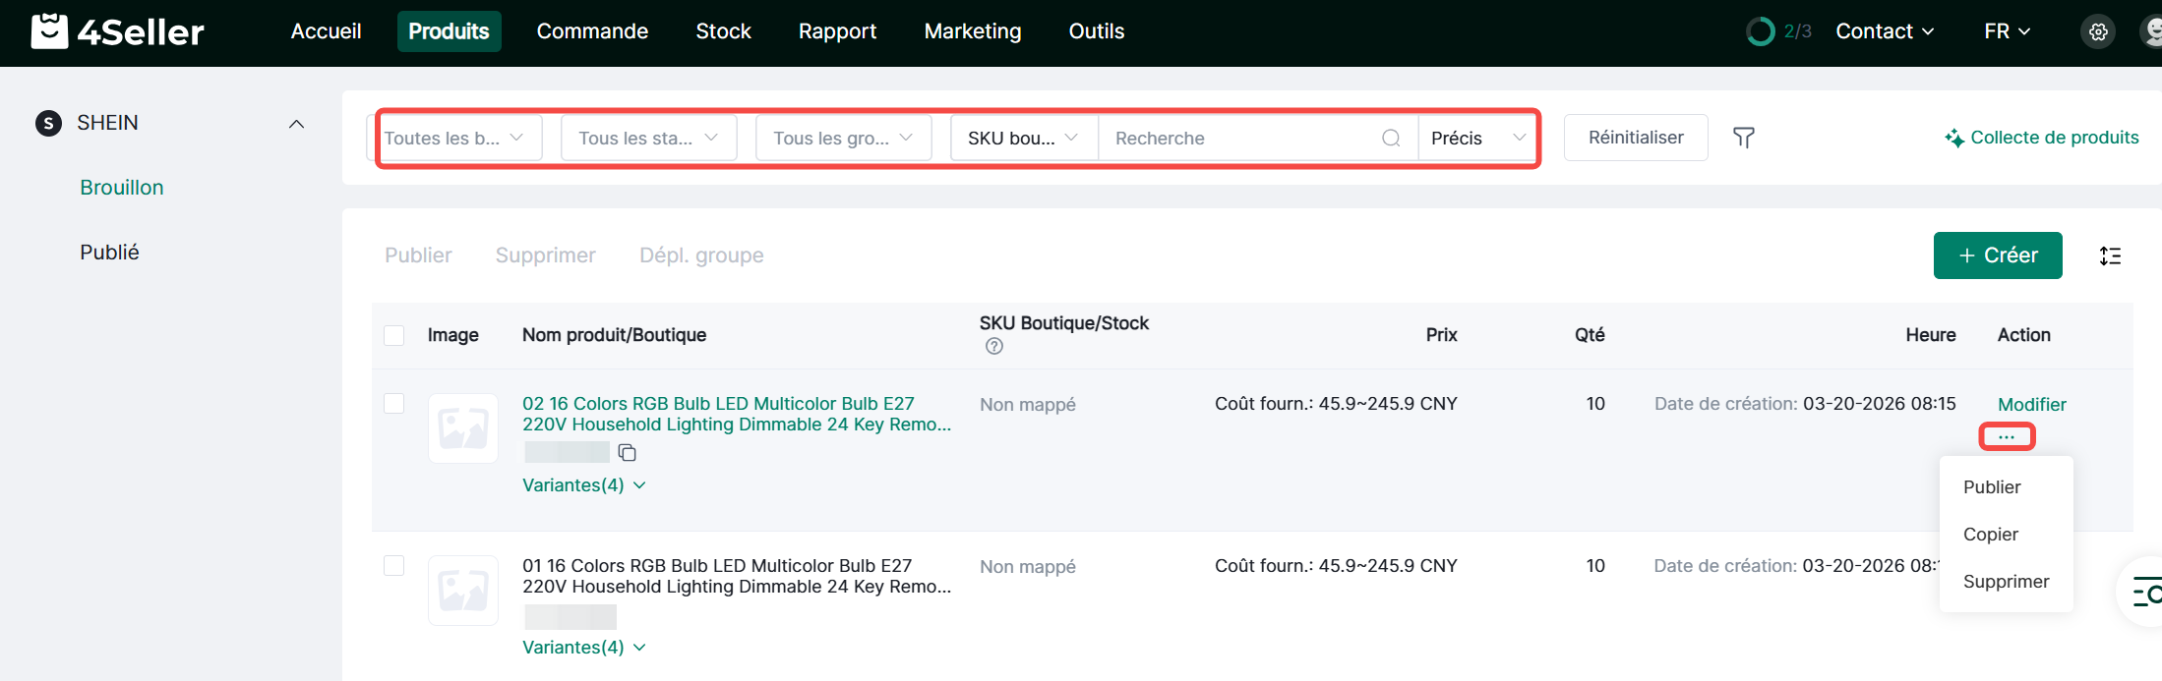Check the 01 16 Colors RGB Bulb row
Viewport: 2162px width, 681px height.
[394, 566]
